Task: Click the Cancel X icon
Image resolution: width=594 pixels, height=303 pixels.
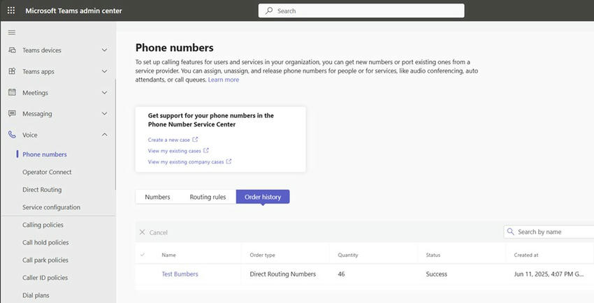Action: pyautogui.click(x=143, y=232)
